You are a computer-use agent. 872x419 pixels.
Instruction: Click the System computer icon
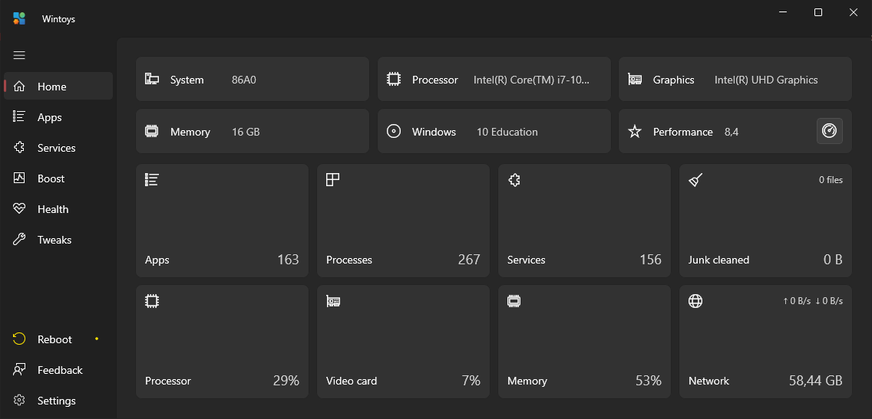(x=152, y=79)
